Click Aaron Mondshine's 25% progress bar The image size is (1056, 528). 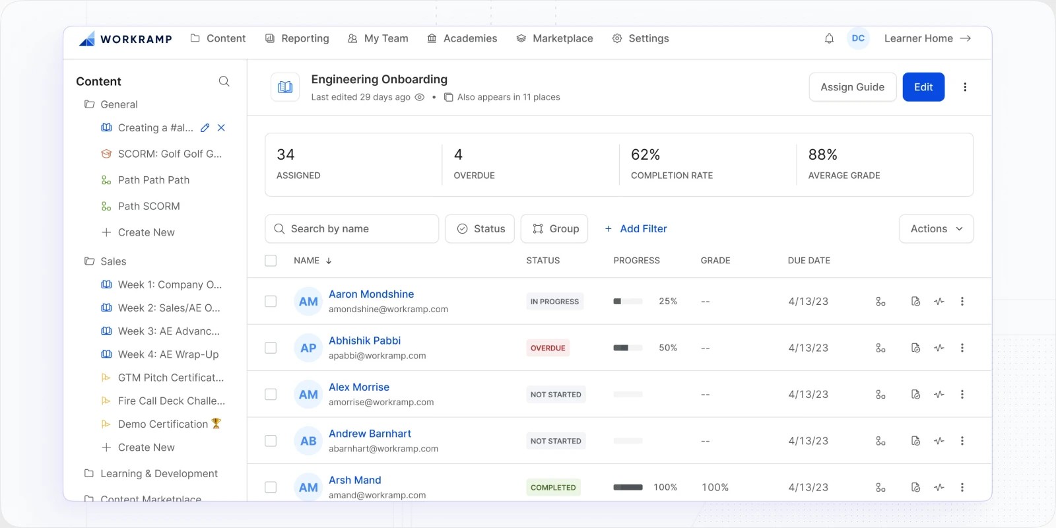pyautogui.click(x=628, y=302)
